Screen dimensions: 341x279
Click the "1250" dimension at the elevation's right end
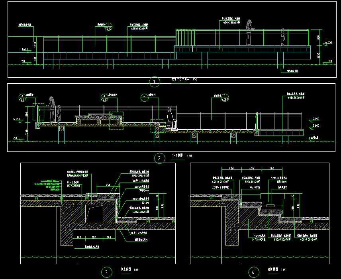pyautogui.click(x=319, y=55)
